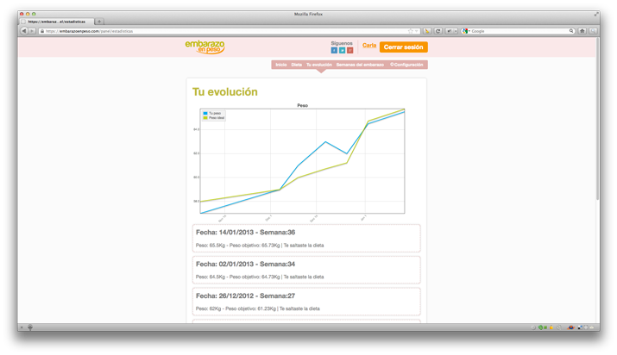The width and height of the screenshot is (617, 355).
Task: Select the Semanas del embarazo tab
Action: coord(360,65)
